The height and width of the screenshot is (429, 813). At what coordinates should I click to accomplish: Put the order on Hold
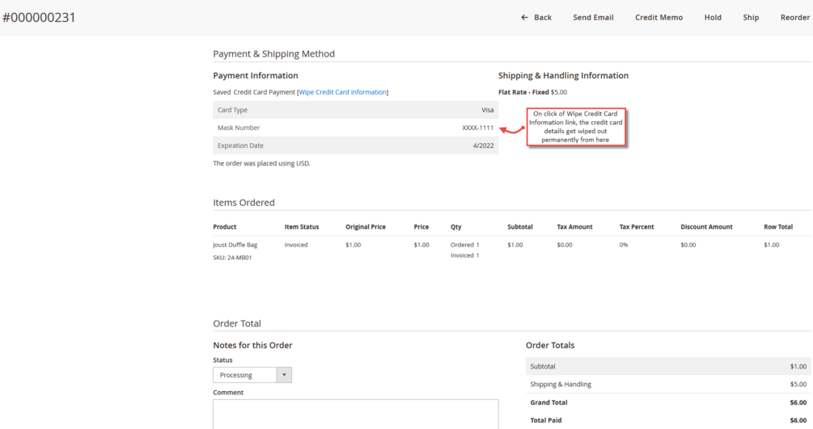(713, 18)
